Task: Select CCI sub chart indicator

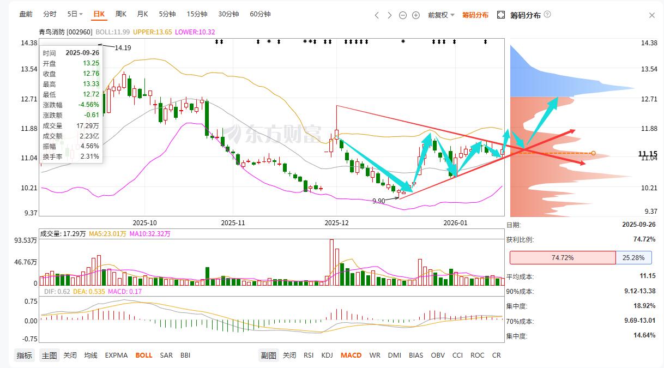Action: (x=457, y=355)
